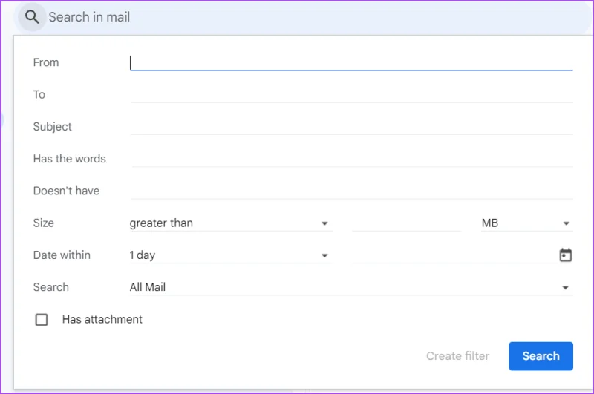This screenshot has width=594, height=394.
Task: Click the Date within label
Action: click(62, 255)
